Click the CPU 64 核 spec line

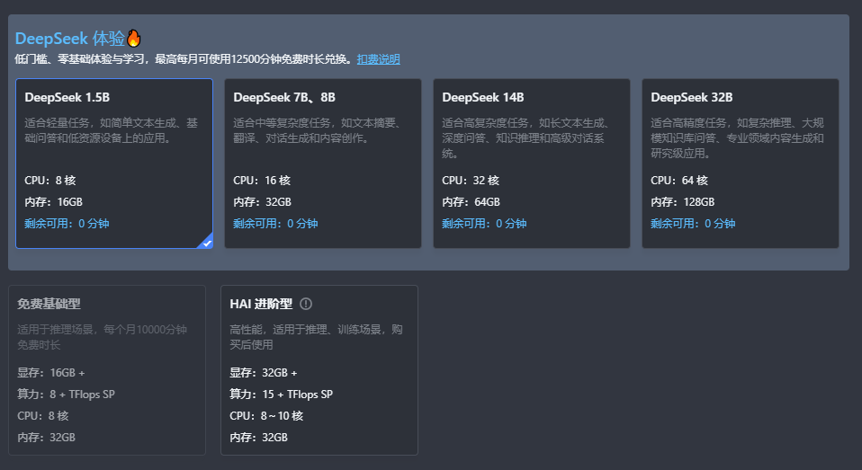(679, 181)
